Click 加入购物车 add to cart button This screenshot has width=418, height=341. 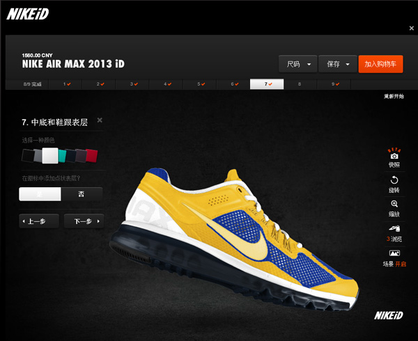pos(380,64)
